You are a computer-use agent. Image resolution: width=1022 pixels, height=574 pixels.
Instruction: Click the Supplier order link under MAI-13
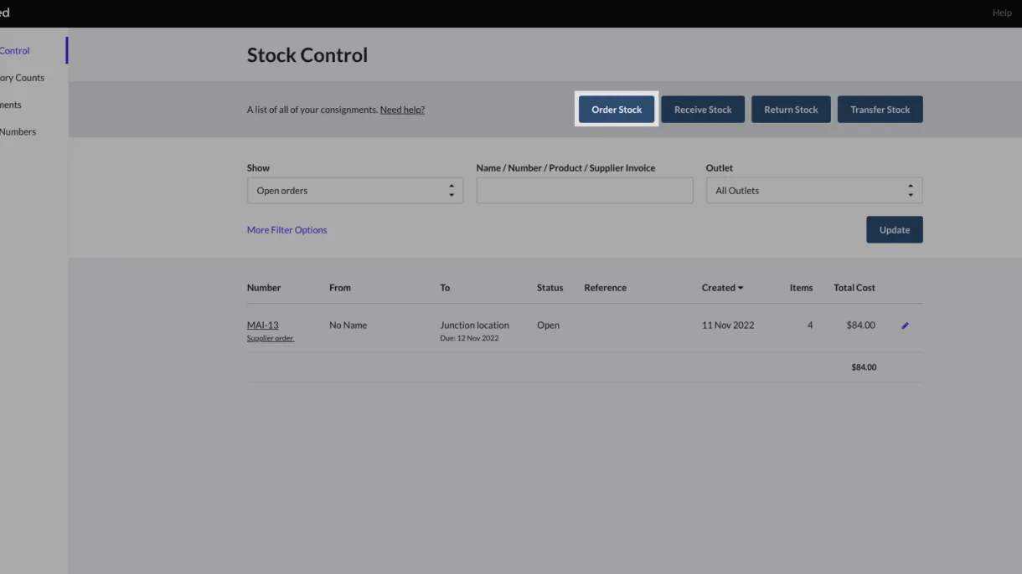(x=270, y=339)
